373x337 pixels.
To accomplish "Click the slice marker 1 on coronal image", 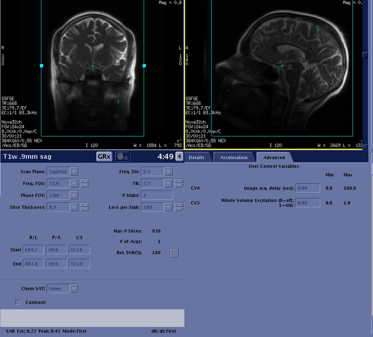I will 118,102.
